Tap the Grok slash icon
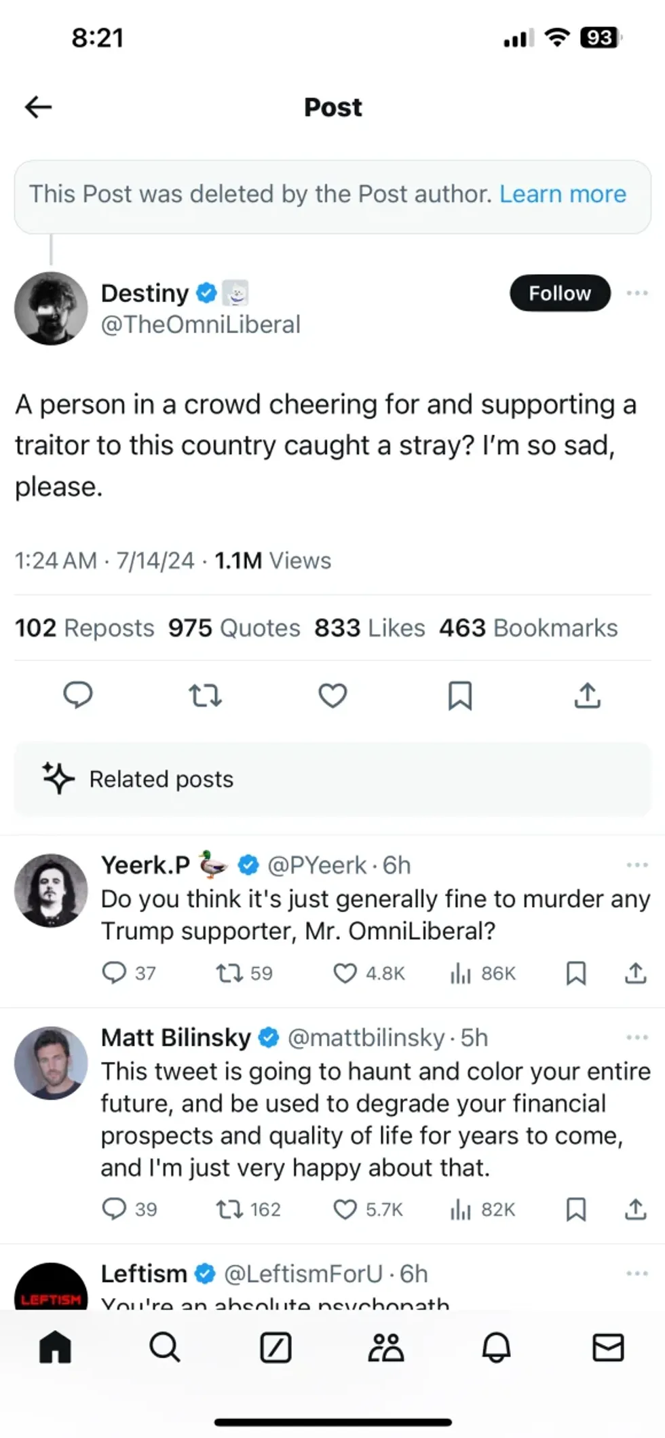The height and width of the screenshot is (1438, 665). coord(275,1347)
